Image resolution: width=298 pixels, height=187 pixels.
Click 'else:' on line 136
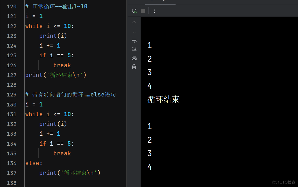[34, 163]
